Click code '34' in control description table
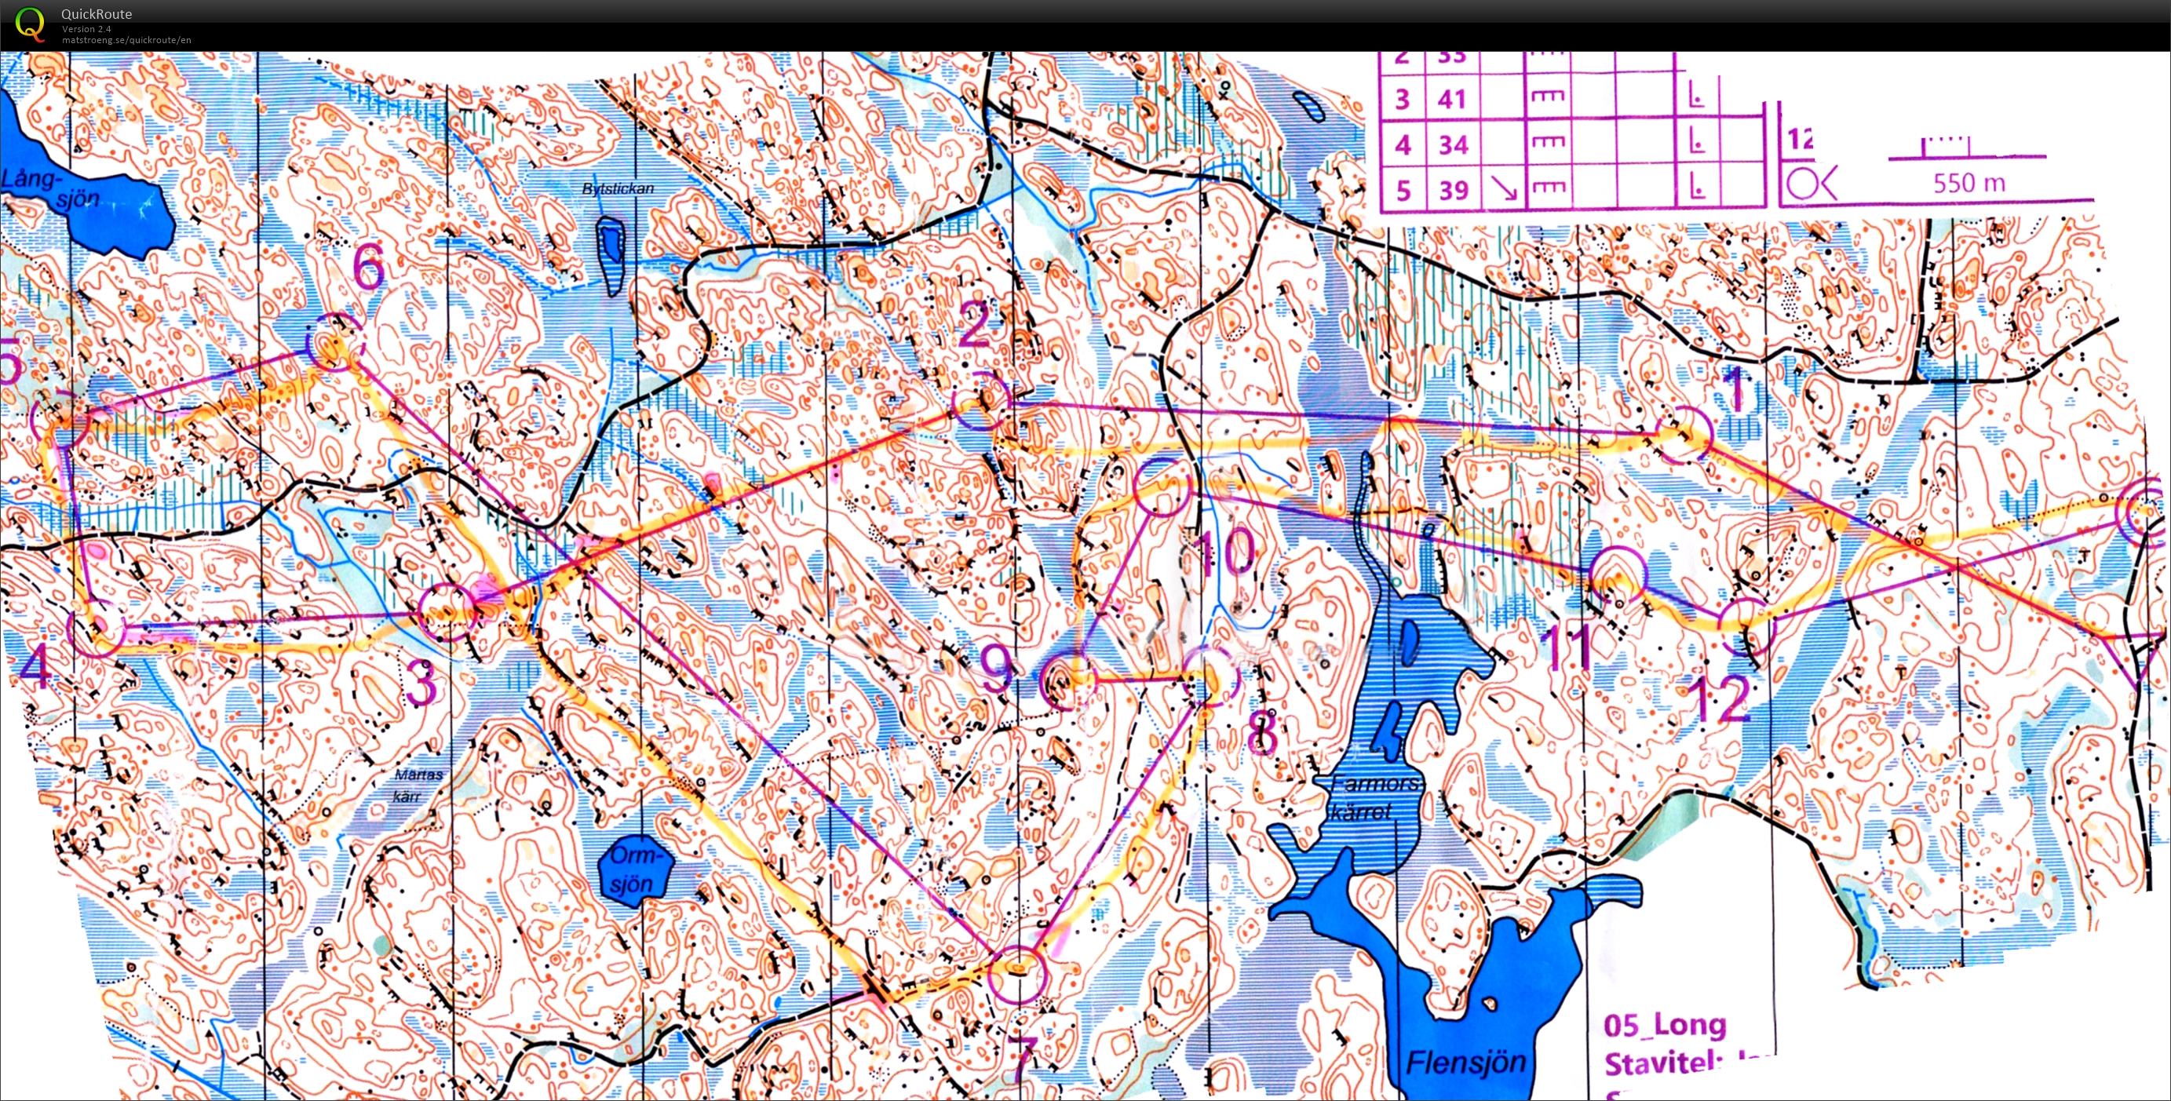 pos(1452,145)
